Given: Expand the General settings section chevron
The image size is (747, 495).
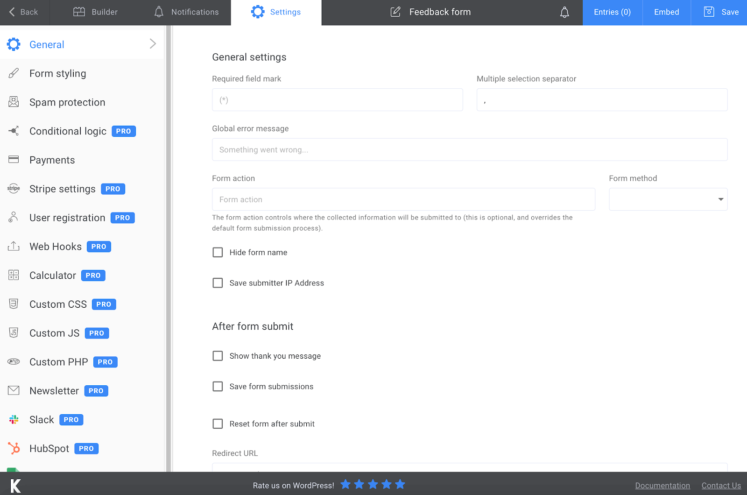Looking at the screenshot, I should 153,43.
